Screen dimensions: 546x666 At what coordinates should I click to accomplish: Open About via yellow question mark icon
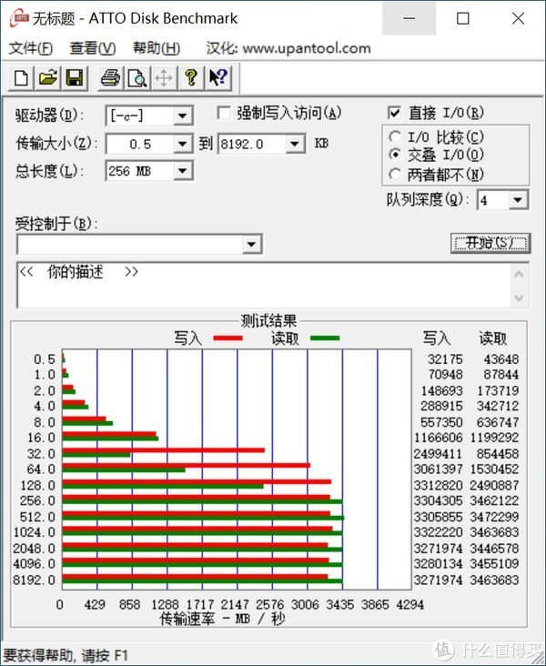pos(191,78)
